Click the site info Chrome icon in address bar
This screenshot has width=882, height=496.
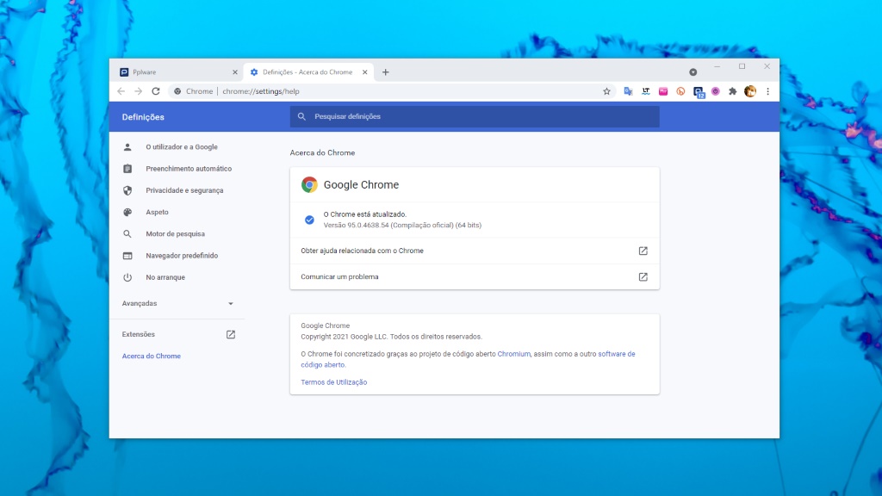tap(177, 91)
